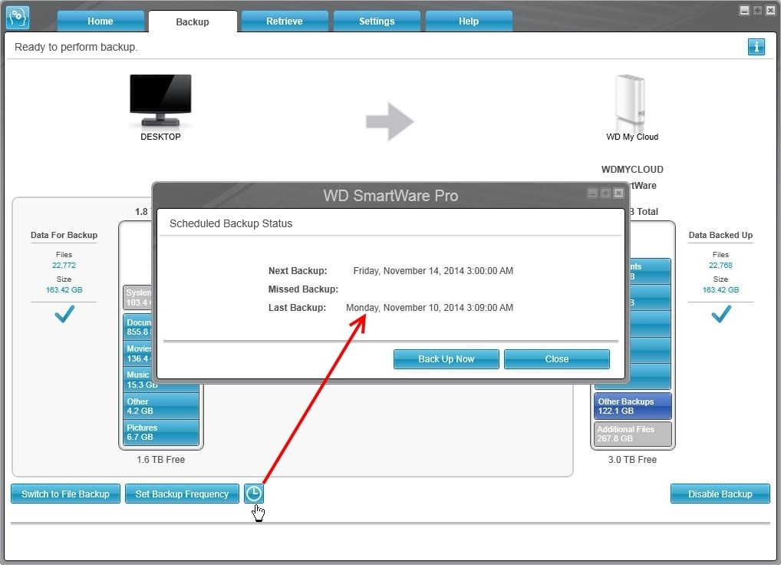The width and height of the screenshot is (781, 565).
Task: Select the Movies category bar
Action: click(137, 353)
